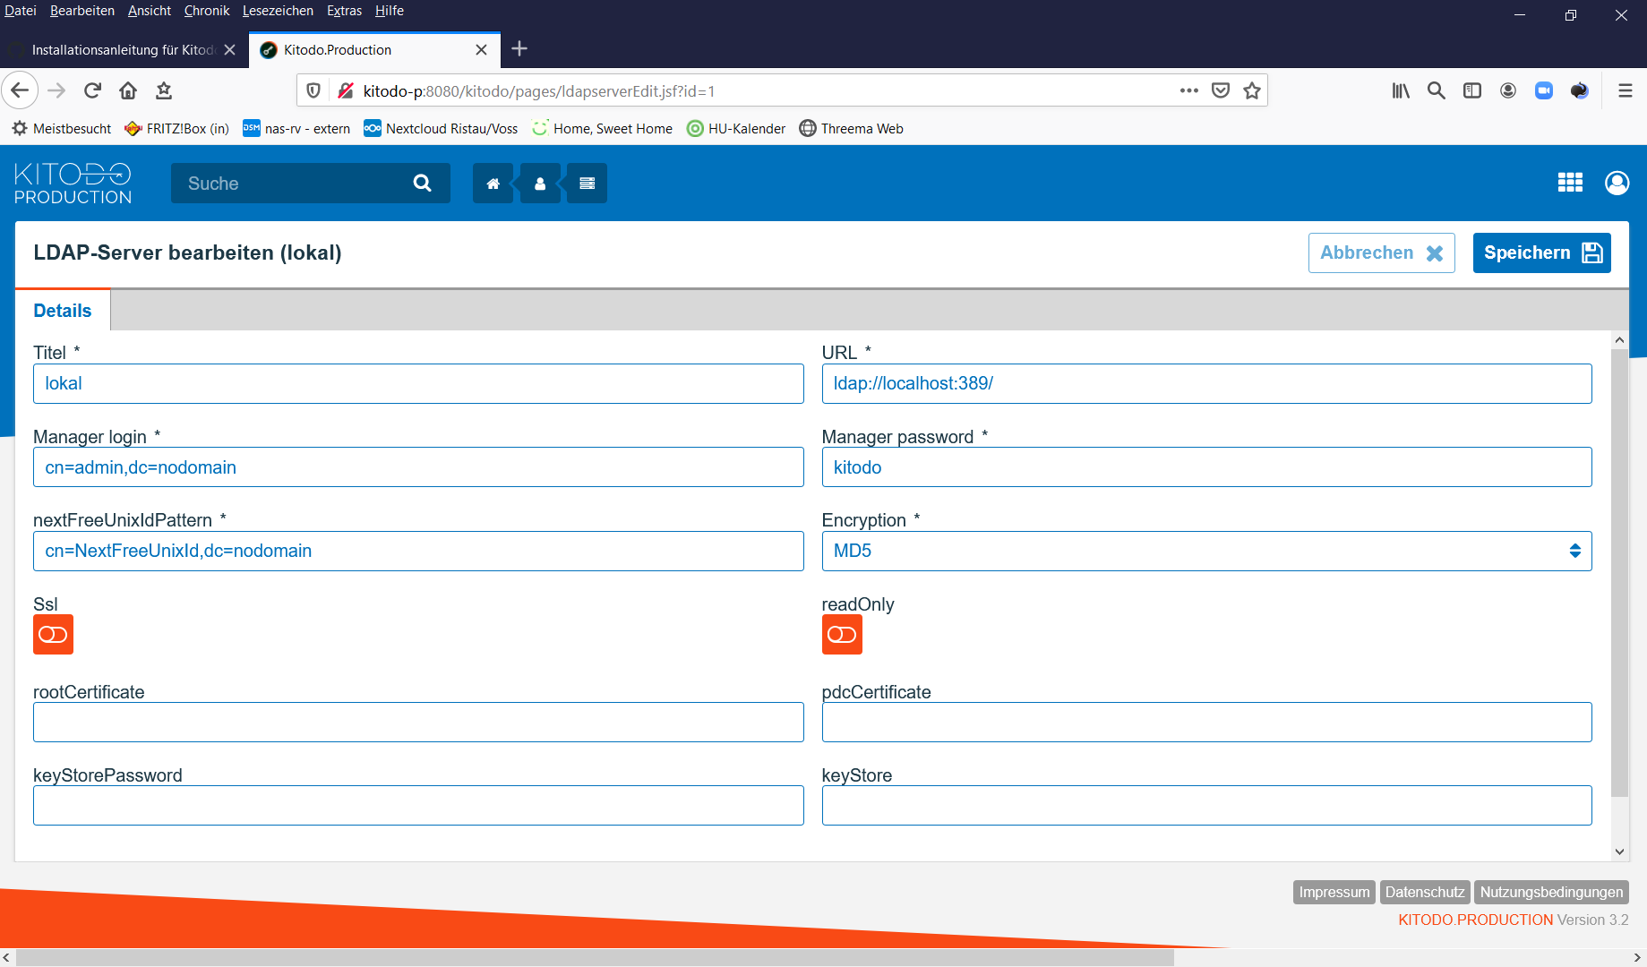1647x967 pixels.
Task: Open the user profile avatar menu
Action: pyautogui.click(x=1617, y=183)
